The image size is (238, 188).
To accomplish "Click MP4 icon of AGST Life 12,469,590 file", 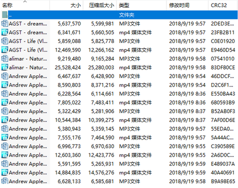I will [4, 49].
